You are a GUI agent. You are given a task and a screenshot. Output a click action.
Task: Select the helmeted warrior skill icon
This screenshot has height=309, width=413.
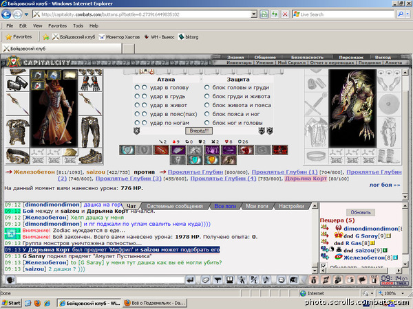[229, 160]
